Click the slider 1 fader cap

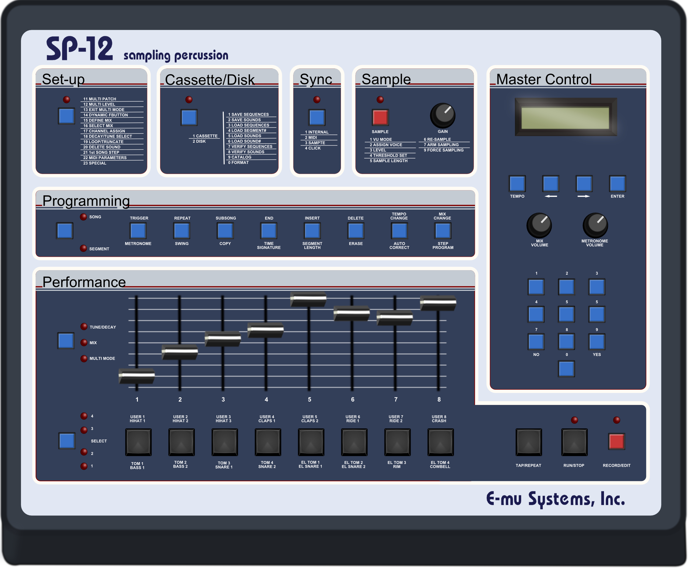(136, 376)
